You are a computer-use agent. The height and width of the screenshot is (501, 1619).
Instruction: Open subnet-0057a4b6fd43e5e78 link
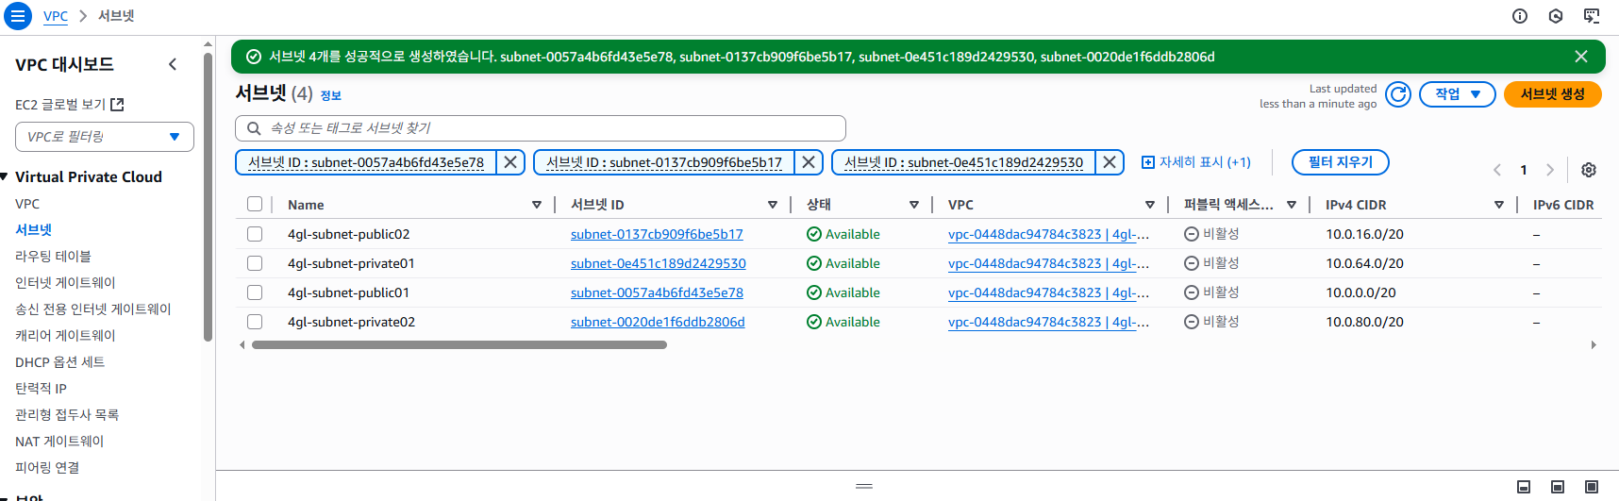pyautogui.click(x=657, y=292)
